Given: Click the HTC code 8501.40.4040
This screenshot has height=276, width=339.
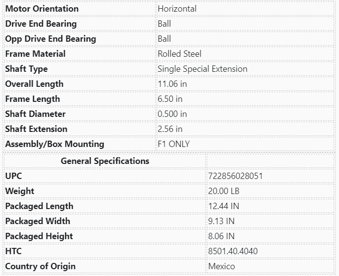Looking at the screenshot, I should (233, 251).
